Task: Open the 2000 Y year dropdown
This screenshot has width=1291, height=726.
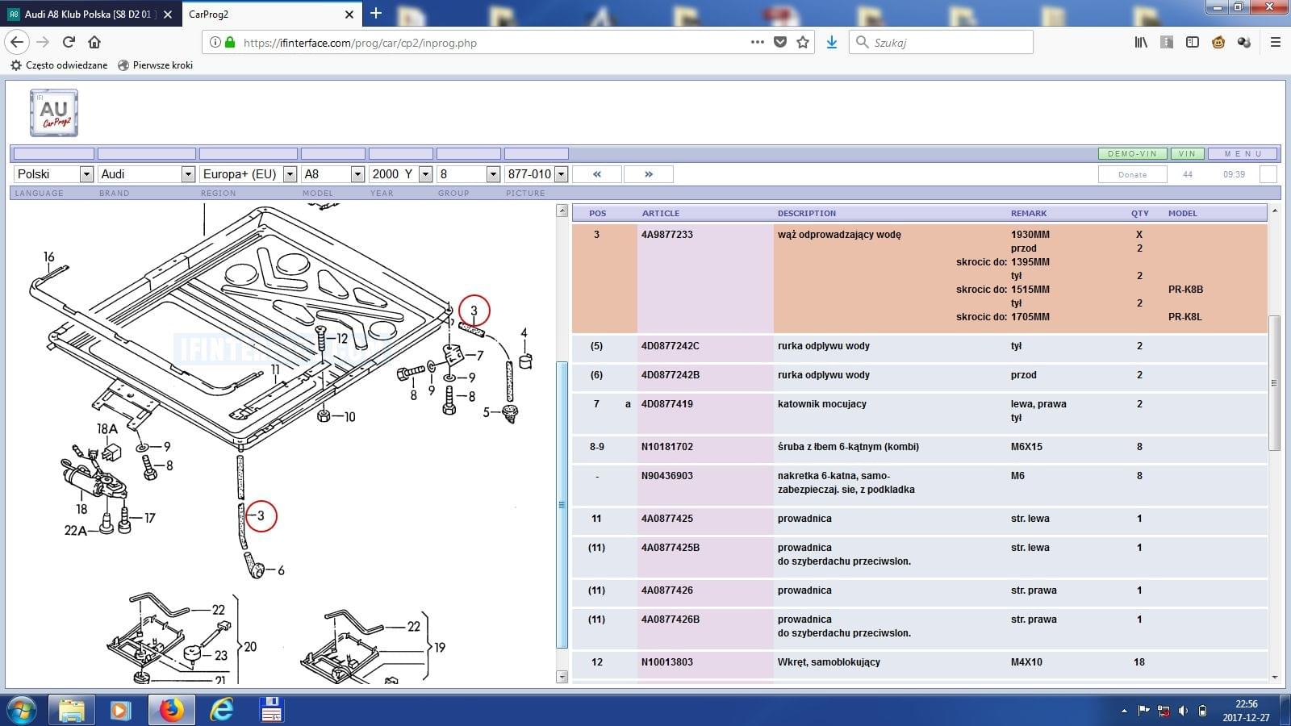Action: tap(401, 174)
